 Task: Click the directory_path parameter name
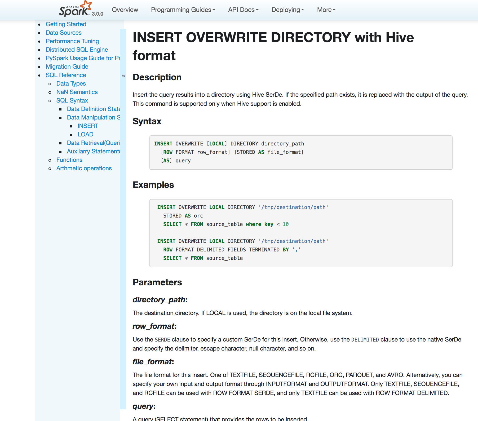pyautogui.click(x=159, y=300)
